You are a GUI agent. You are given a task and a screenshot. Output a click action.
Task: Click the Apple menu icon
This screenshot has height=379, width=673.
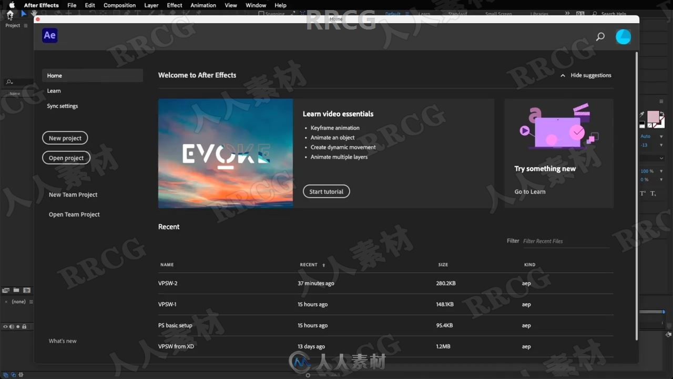tap(12, 5)
